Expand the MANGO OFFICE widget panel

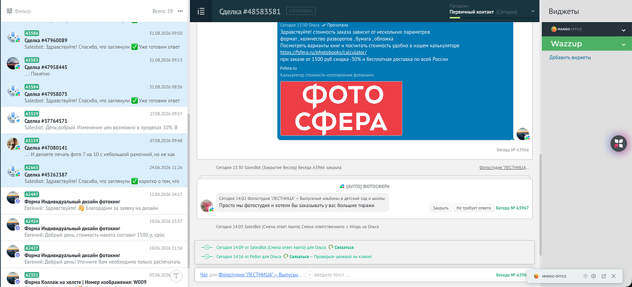(x=623, y=30)
